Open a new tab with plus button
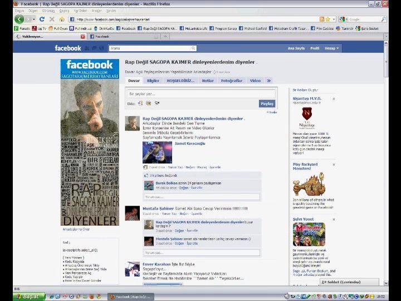The width and height of the screenshot is (401, 301). tap(165, 37)
